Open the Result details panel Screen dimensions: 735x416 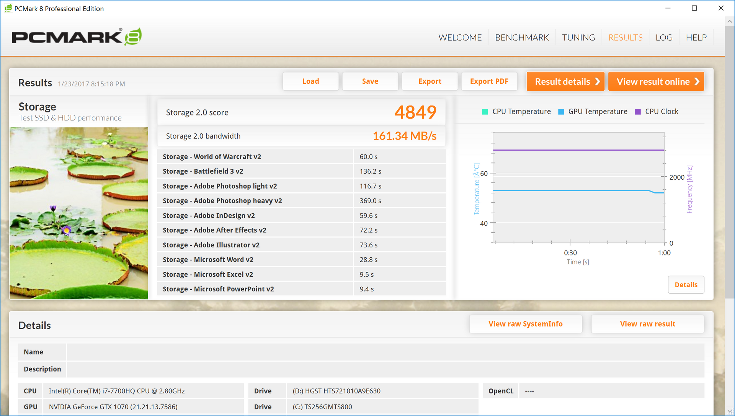565,81
